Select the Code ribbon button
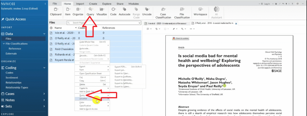This screenshot has height=116, width=307. tap(113, 12)
